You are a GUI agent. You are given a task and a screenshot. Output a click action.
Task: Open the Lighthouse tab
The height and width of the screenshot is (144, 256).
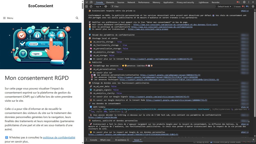(203, 2)
